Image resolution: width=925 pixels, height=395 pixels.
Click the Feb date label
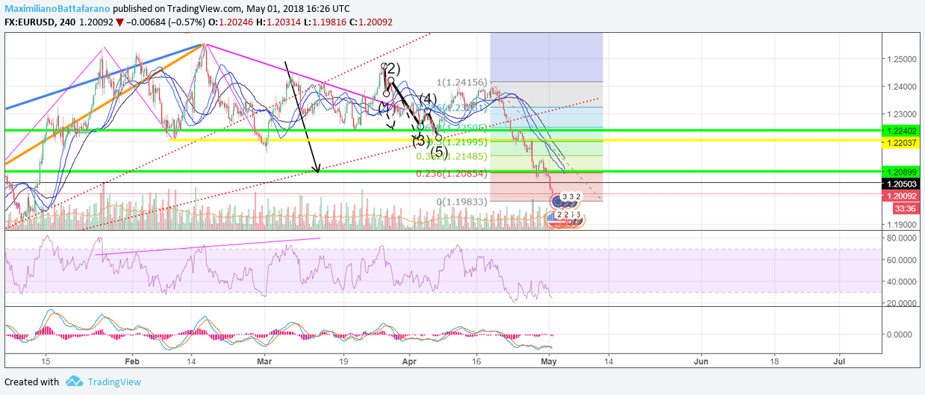[131, 360]
